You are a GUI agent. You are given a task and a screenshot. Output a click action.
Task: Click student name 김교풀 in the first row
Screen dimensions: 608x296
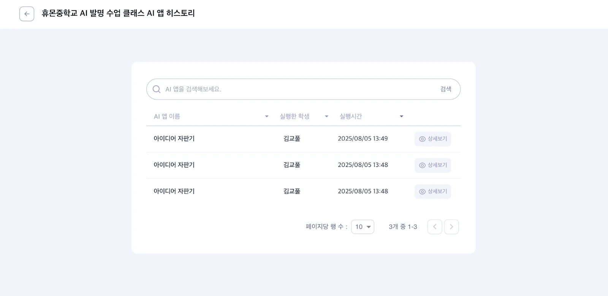coord(292,139)
